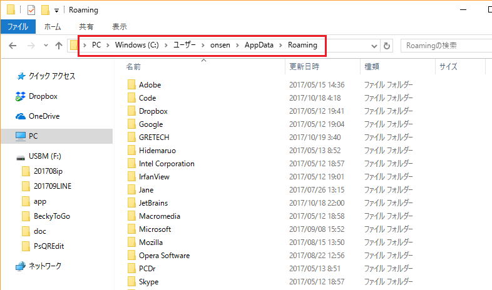Select ネットワーク in the navigation pane
The image size is (492, 290).
[39, 266]
